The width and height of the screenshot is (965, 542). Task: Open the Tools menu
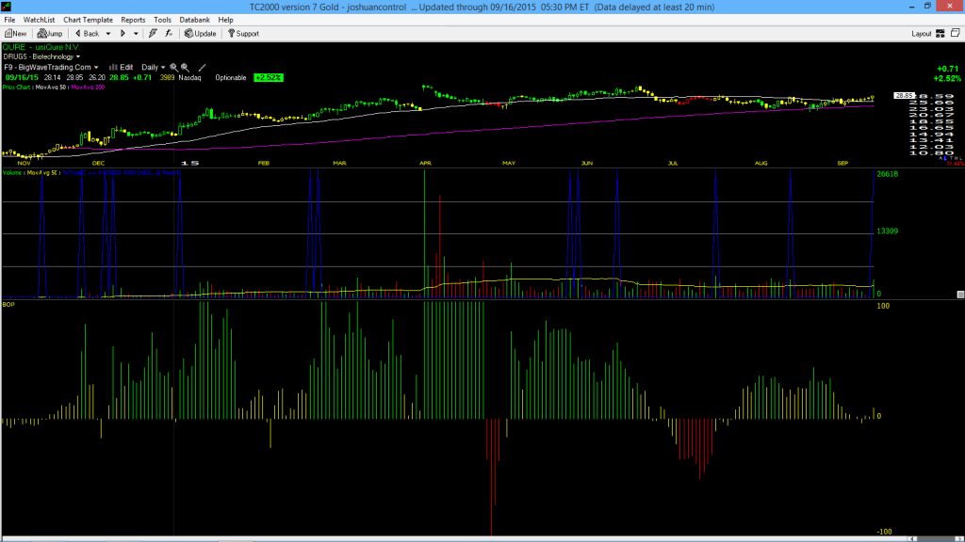click(162, 20)
